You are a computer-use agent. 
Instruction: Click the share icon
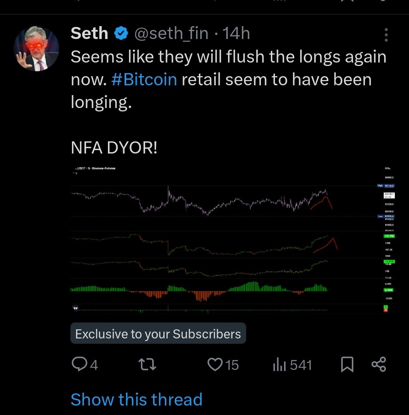click(x=379, y=364)
